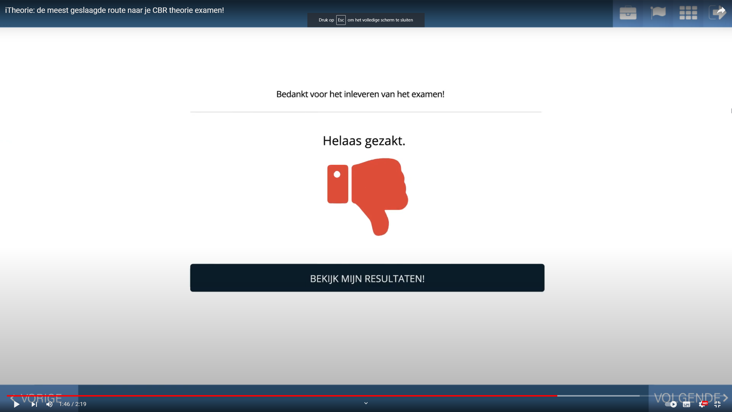Open the HD settings gear
732x412 pixels.
tap(702, 404)
